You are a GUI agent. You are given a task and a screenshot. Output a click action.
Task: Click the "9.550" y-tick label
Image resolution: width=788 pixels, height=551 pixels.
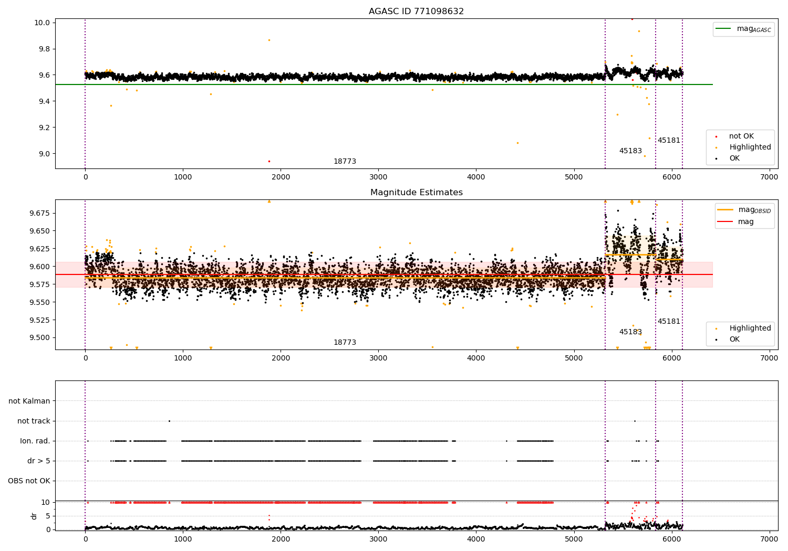click(x=39, y=302)
